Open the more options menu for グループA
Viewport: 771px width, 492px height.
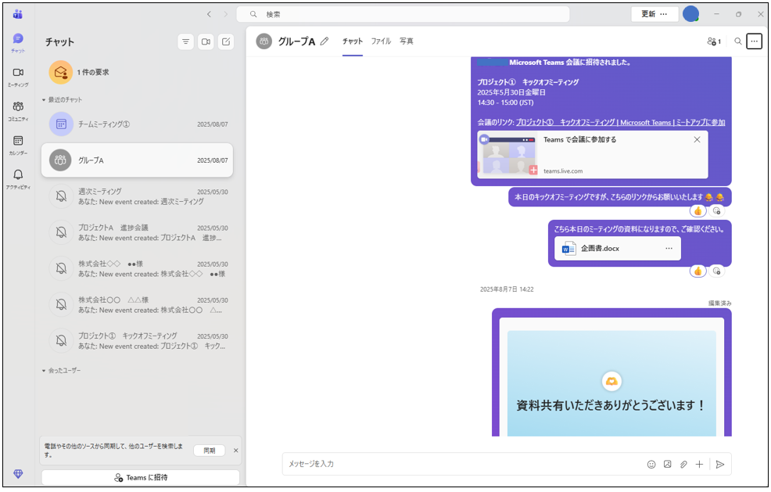(753, 41)
